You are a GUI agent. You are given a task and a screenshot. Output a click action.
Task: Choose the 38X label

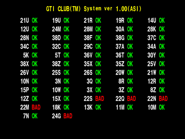(x=25, y=64)
